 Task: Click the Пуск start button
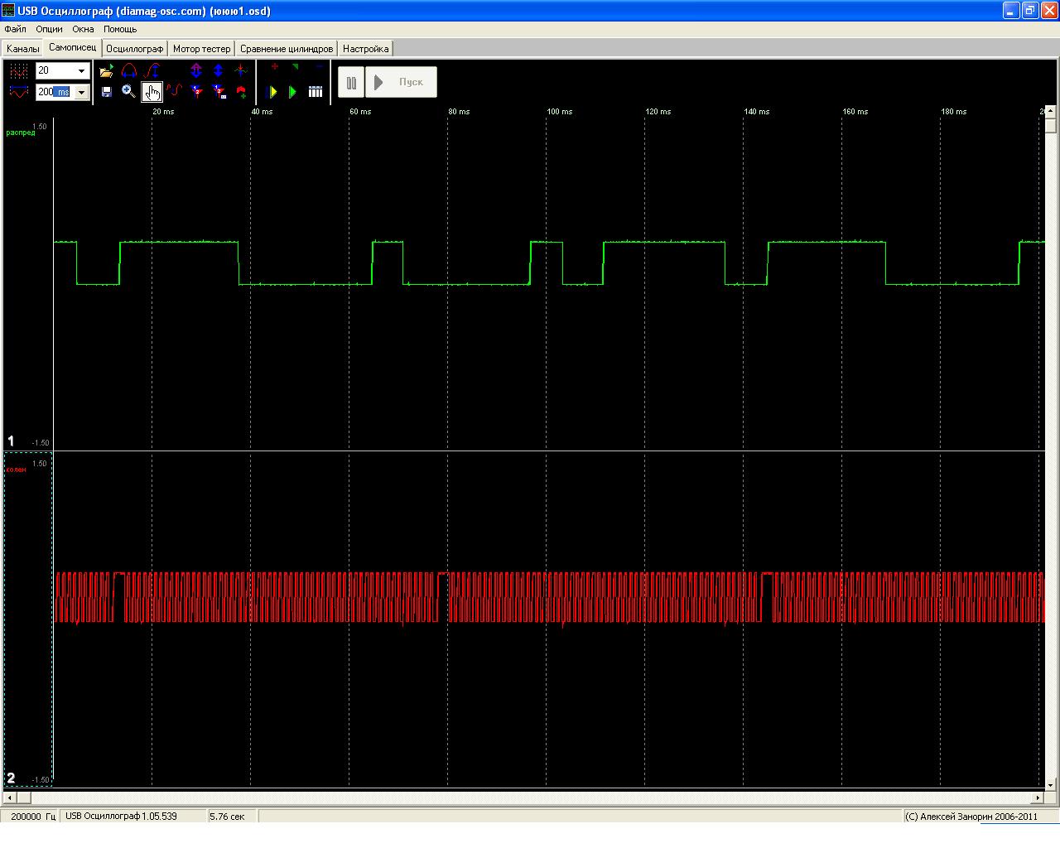tap(401, 82)
